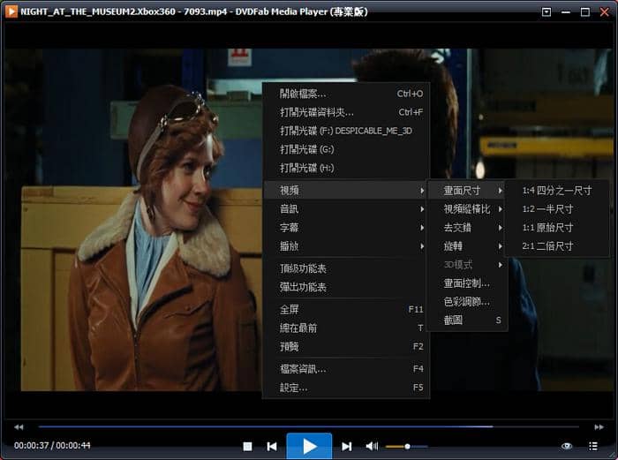Click the DVDFab logo icon in title bar
Image resolution: width=618 pixels, height=460 pixels.
11,11
